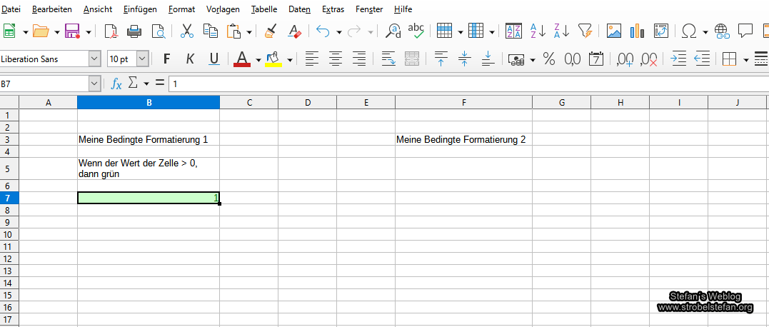The image size is (769, 327).
Task: Center cell text horizontally
Action: click(x=336, y=59)
